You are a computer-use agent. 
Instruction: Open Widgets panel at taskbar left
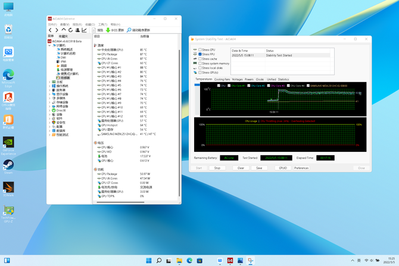[7, 261]
